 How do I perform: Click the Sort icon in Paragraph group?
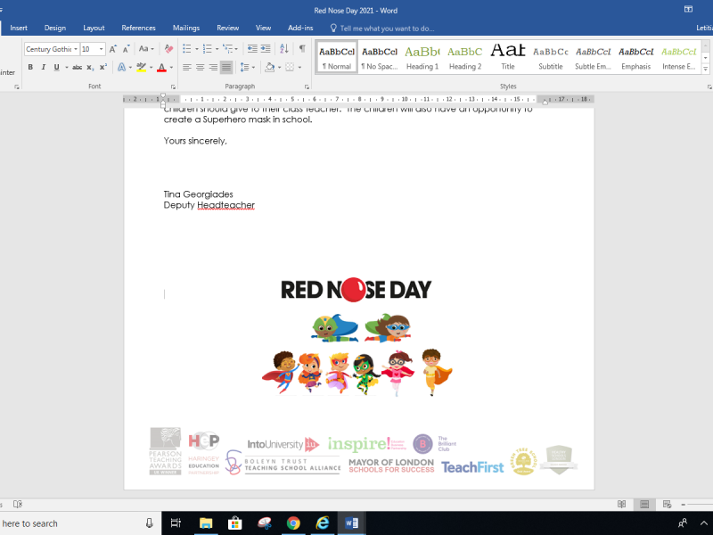pyautogui.click(x=285, y=49)
